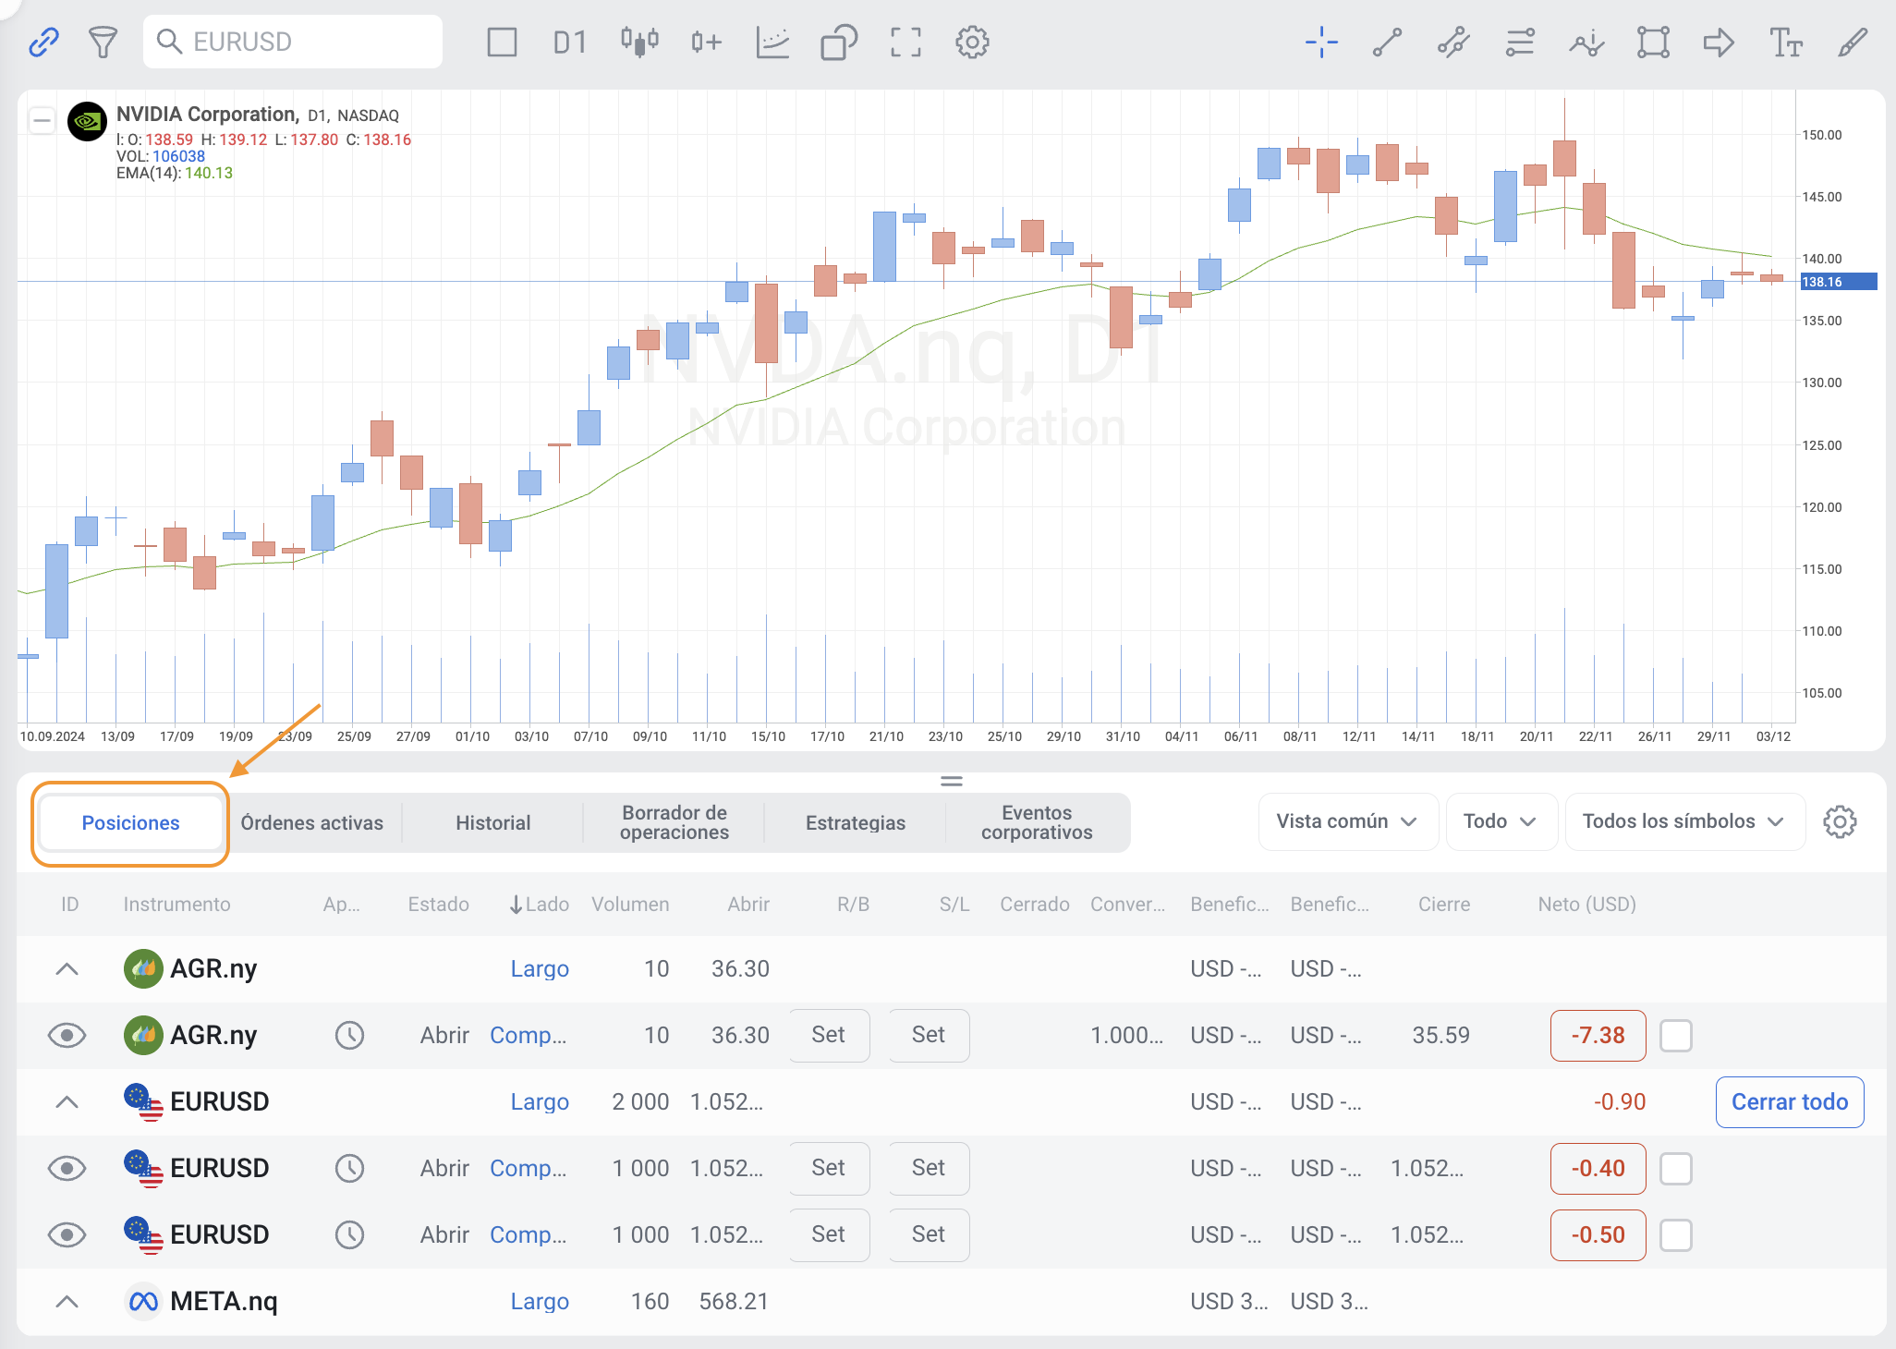Click the Cerrar todo button

click(x=1789, y=1102)
